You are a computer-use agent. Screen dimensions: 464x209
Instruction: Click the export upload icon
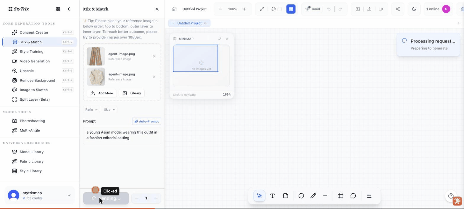pyautogui.click(x=369, y=9)
